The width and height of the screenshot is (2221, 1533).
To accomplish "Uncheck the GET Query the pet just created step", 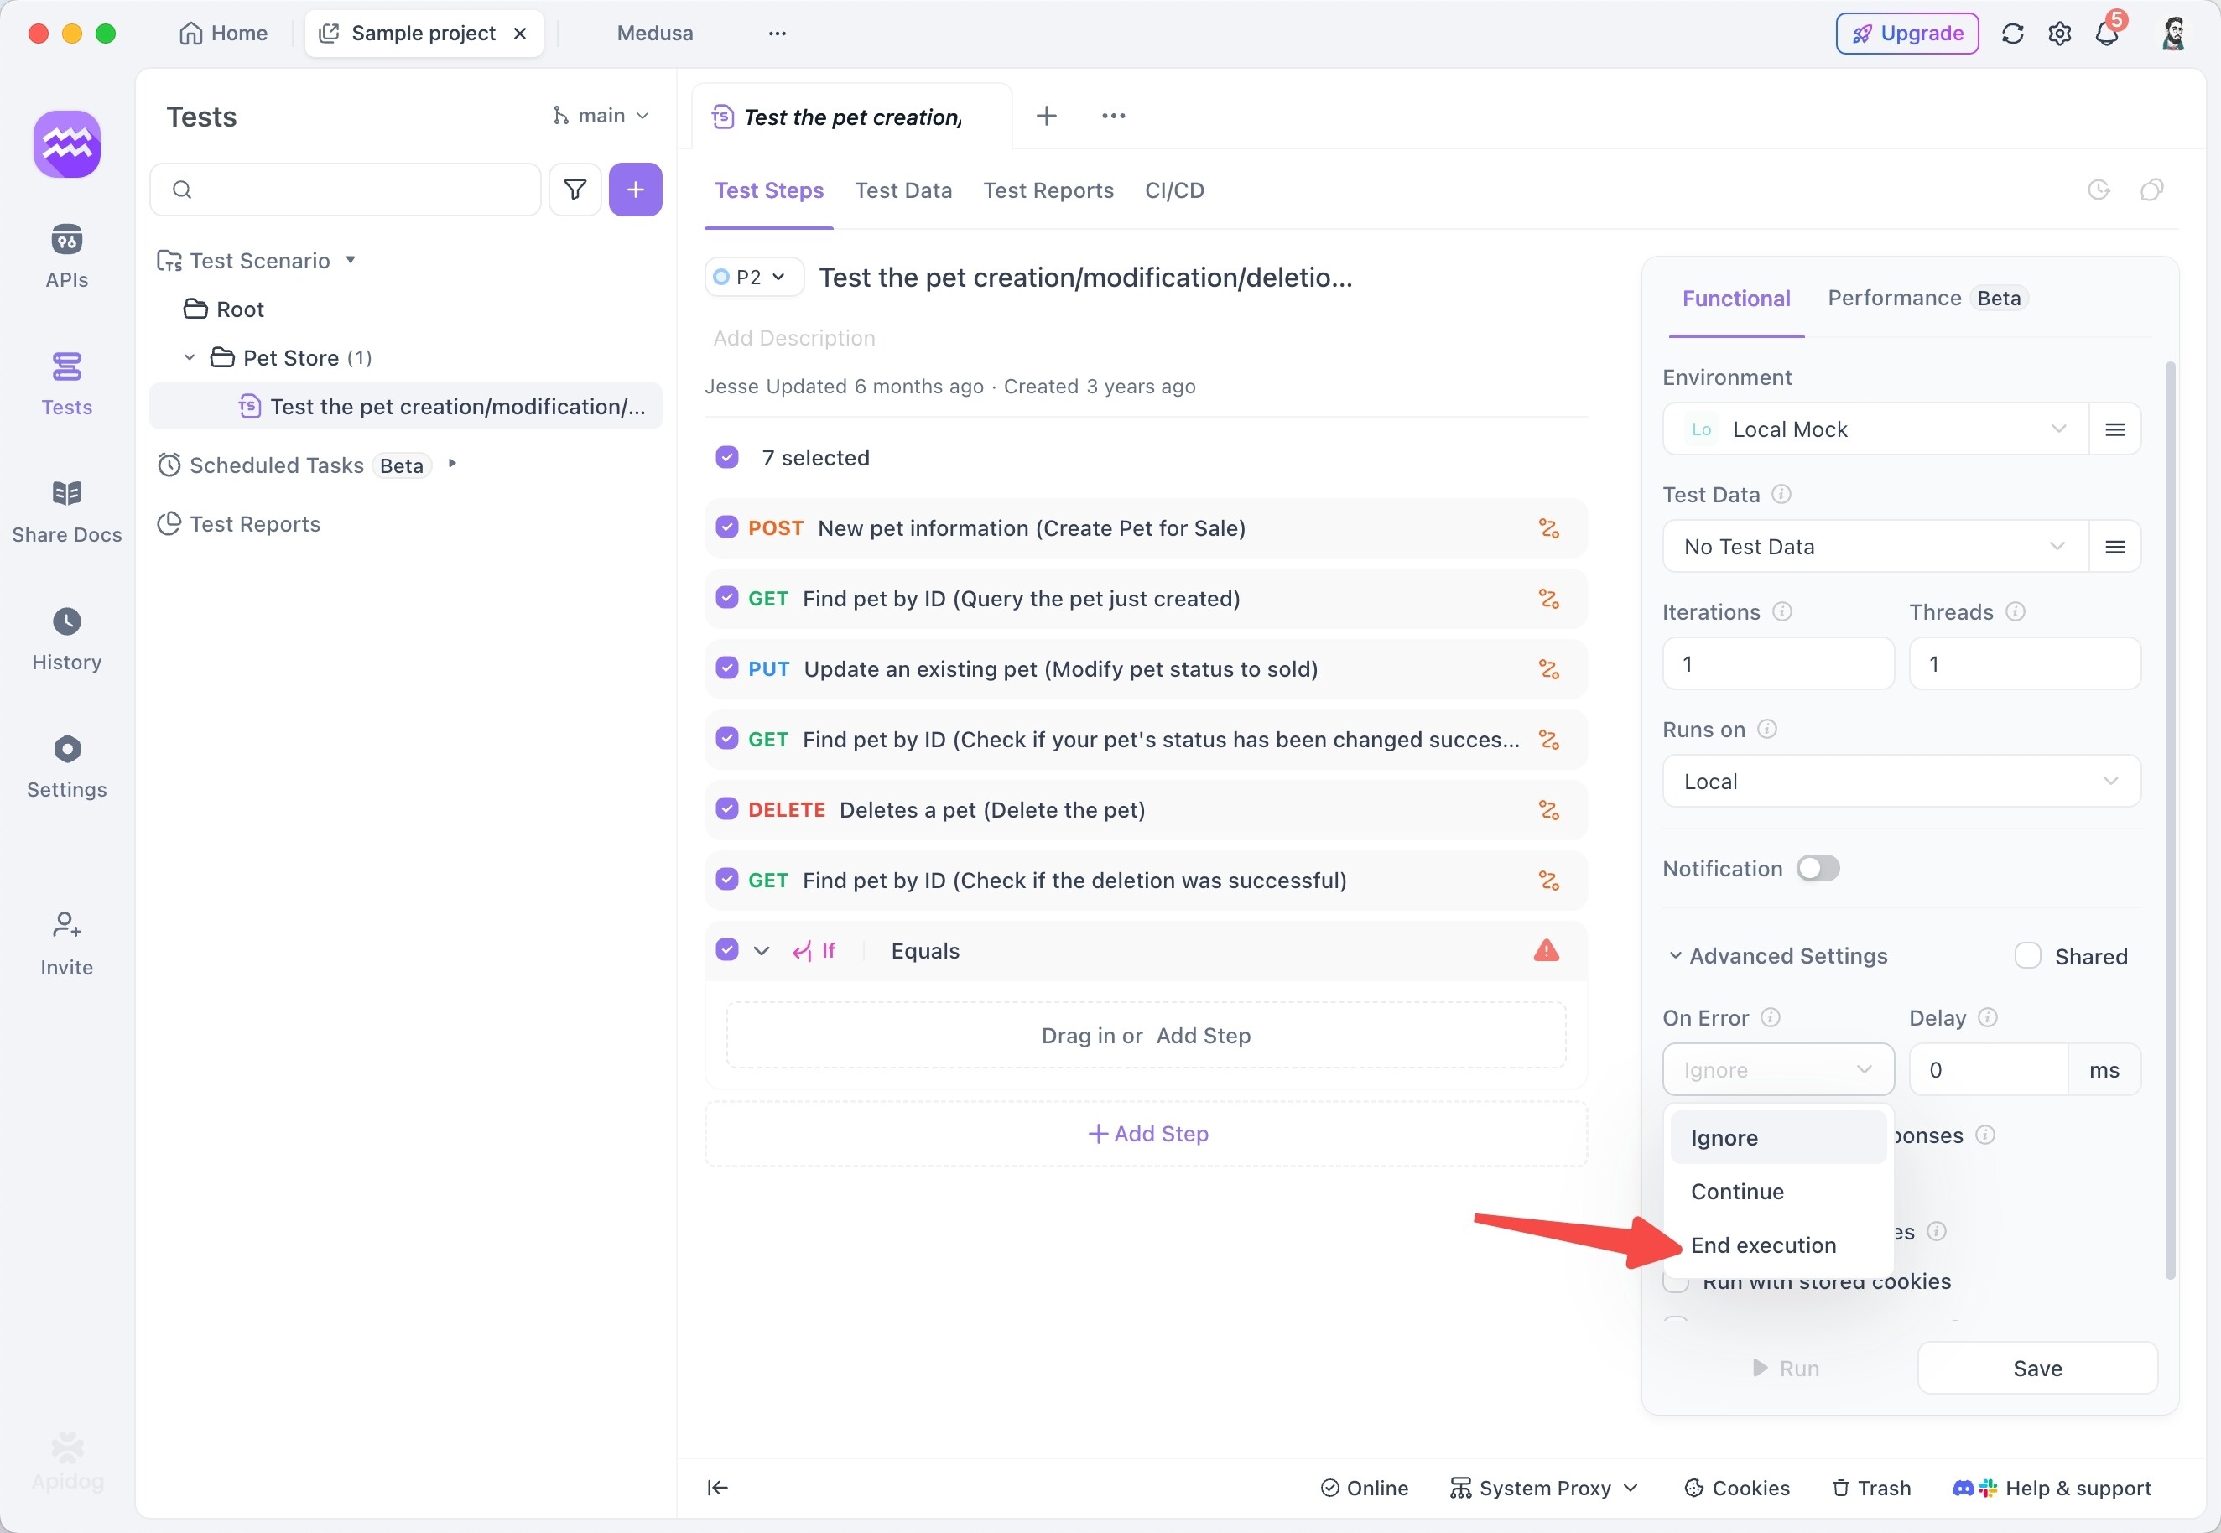I will point(726,597).
